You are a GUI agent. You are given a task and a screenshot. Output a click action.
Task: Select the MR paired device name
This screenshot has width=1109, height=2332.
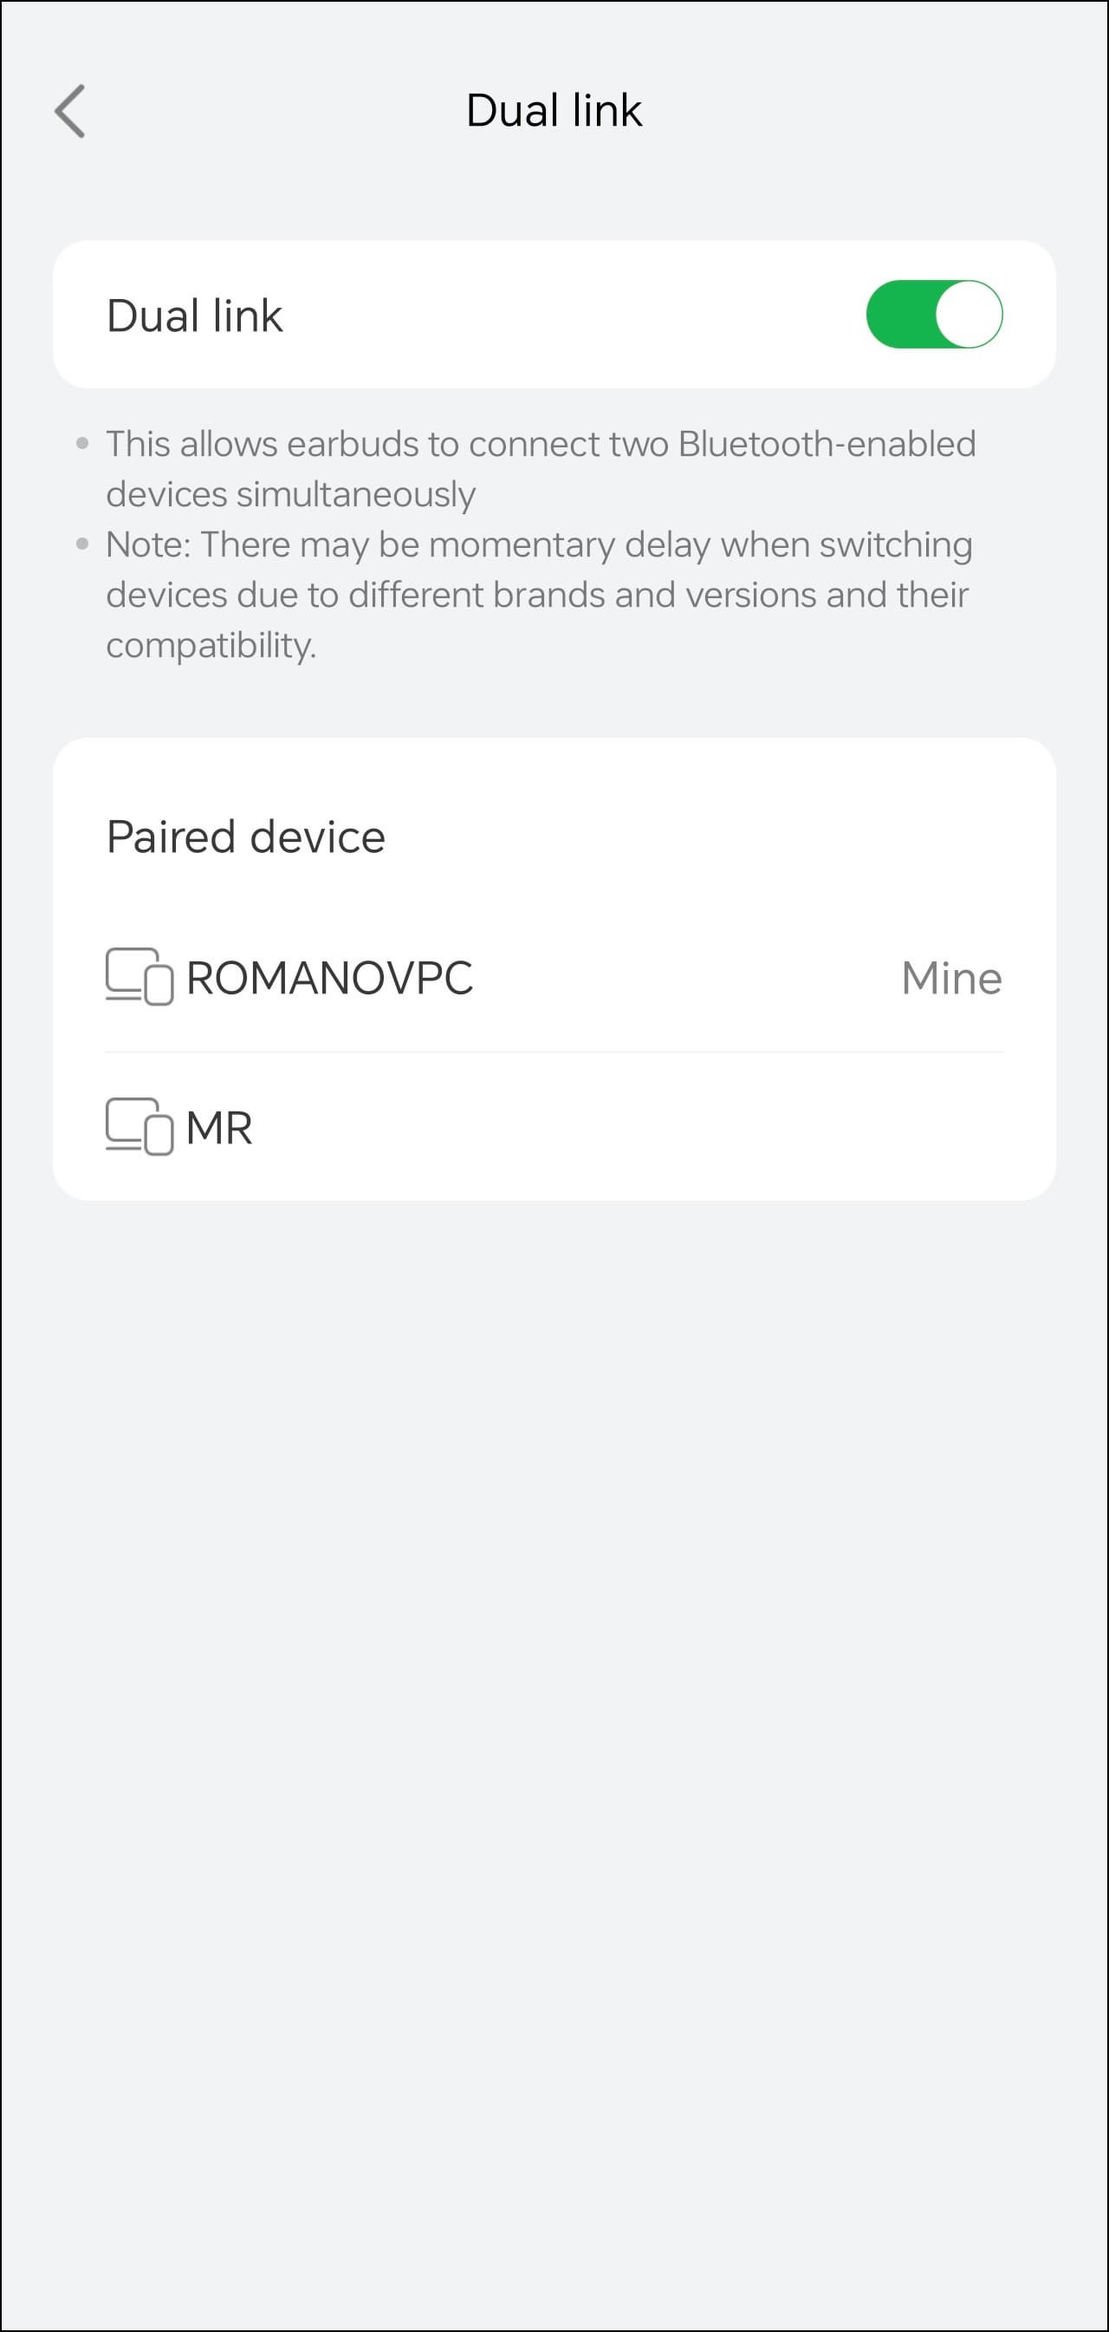[x=219, y=1128]
